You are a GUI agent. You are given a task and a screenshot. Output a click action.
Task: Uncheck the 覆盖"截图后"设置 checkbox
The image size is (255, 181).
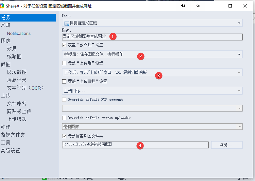pyautogui.click(x=64, y=45)
